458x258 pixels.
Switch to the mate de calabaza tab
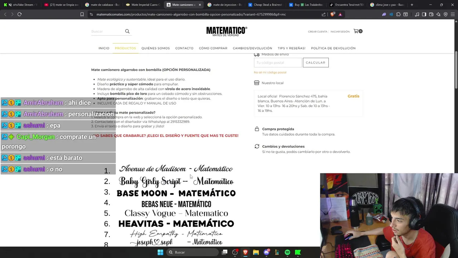point(102,5)
